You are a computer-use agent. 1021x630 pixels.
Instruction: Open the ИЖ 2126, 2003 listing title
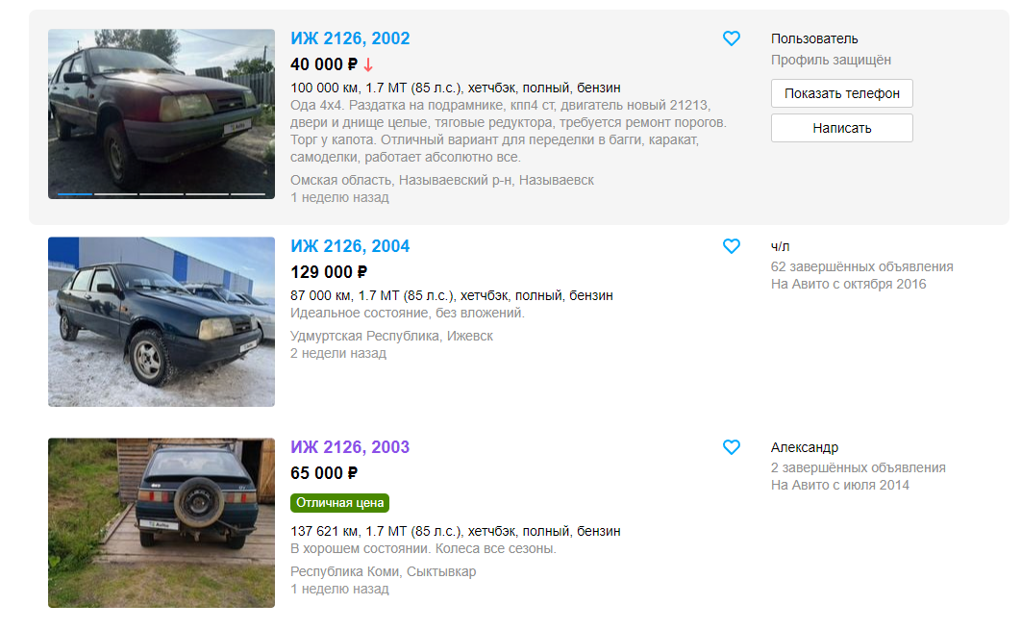[x=350, y=447]
